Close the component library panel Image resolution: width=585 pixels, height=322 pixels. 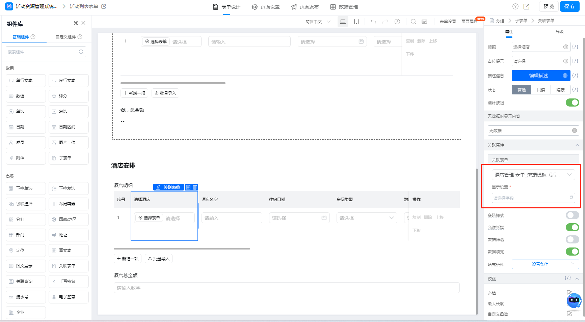pyautogui.click(x=83, y=23)
